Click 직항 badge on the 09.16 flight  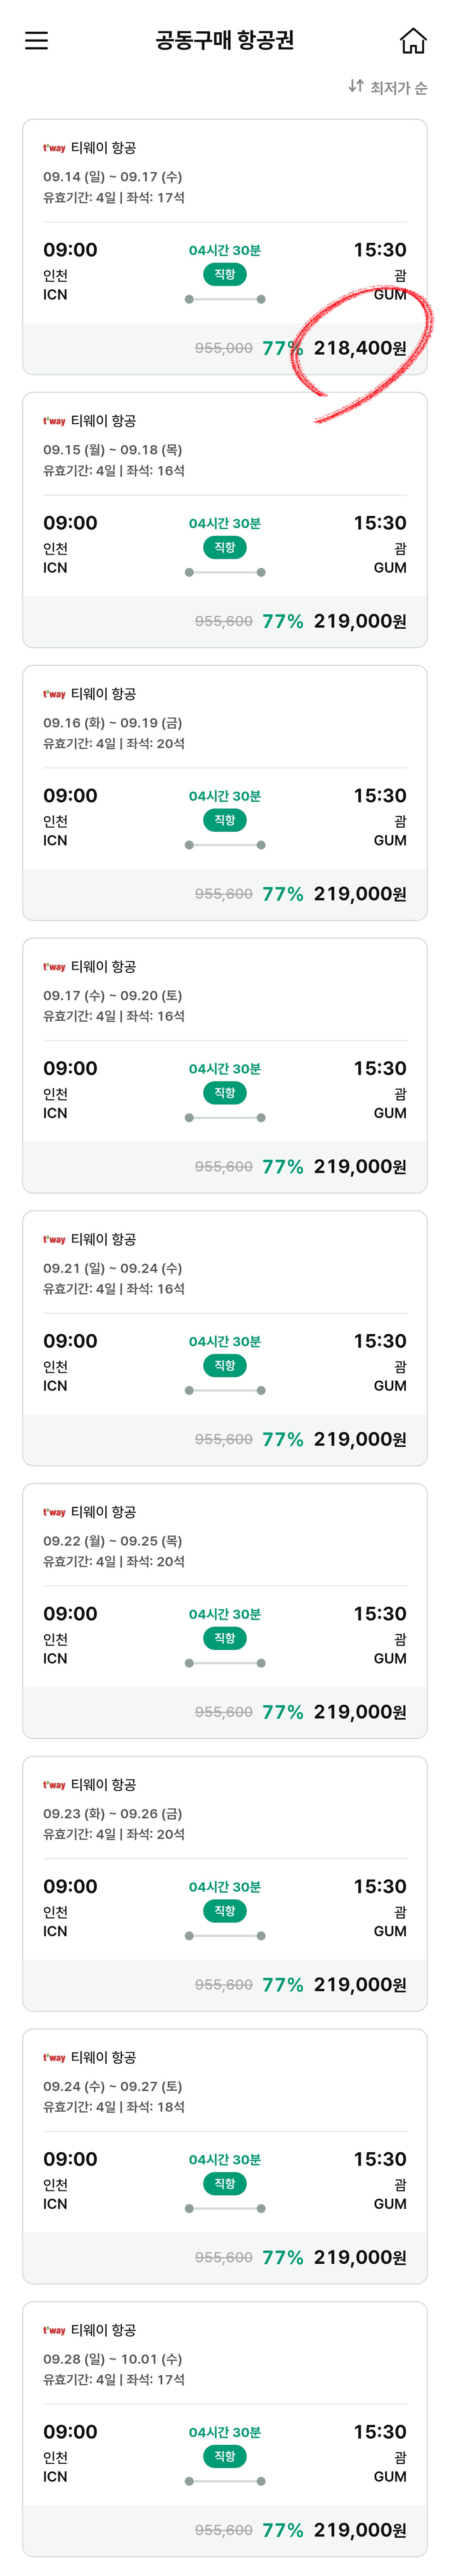tap(225, 820)
